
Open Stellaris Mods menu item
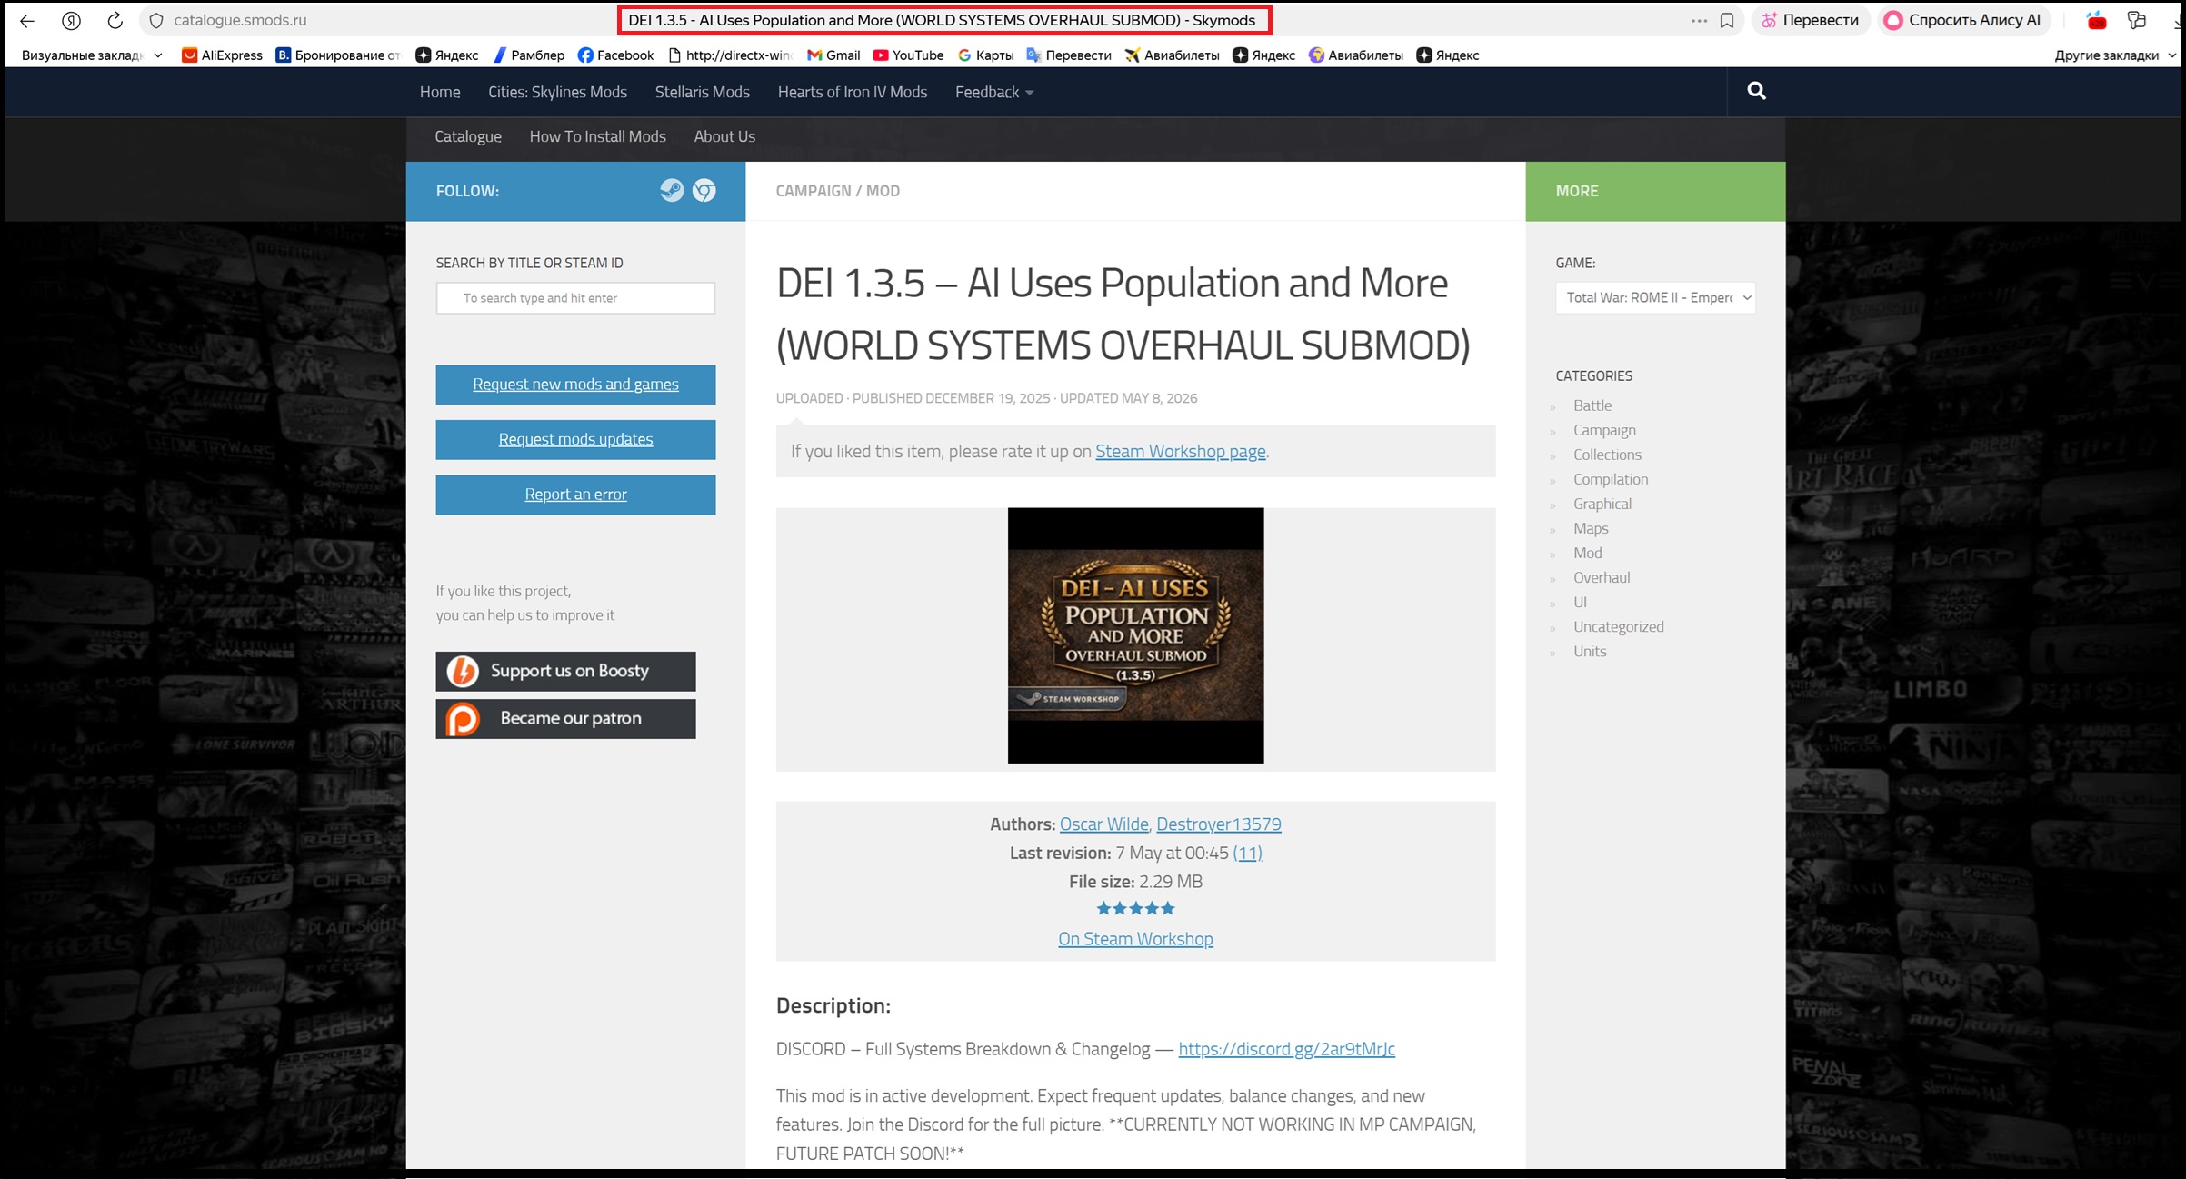click(702, 92)
